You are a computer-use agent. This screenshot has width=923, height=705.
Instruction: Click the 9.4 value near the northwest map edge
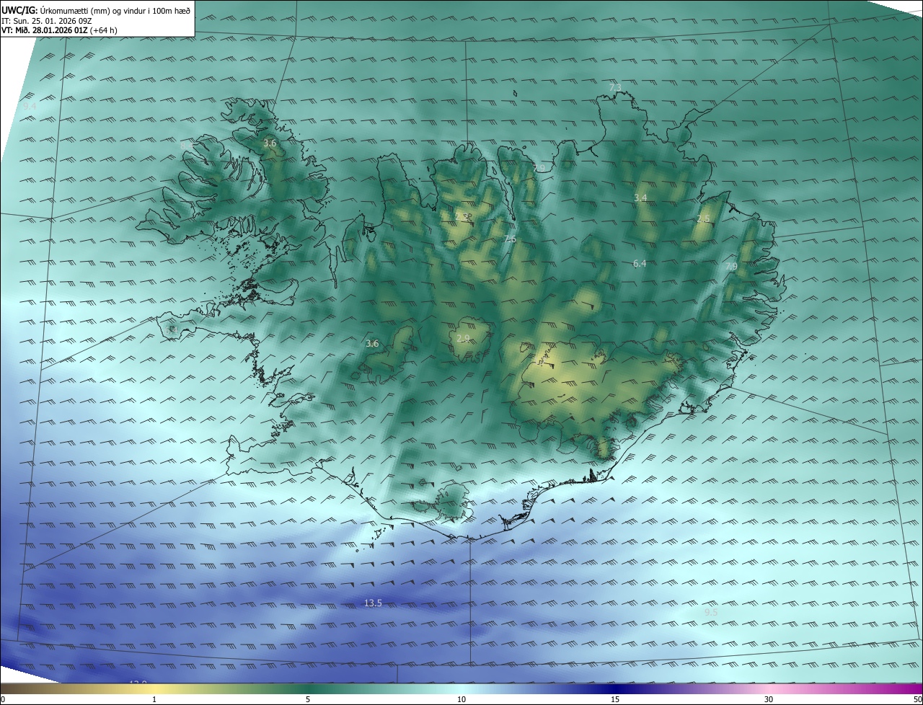coord(30,106)
